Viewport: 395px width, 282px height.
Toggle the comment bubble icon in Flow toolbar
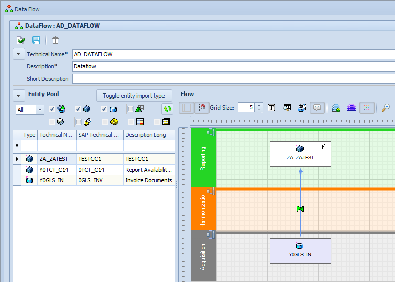(x=317, y=108)
